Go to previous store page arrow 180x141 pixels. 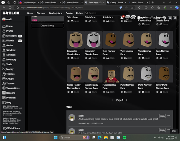113,100
